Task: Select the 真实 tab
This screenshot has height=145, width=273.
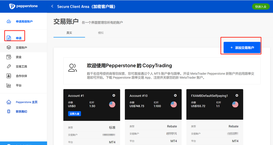Action: click(x=69, y=33)
